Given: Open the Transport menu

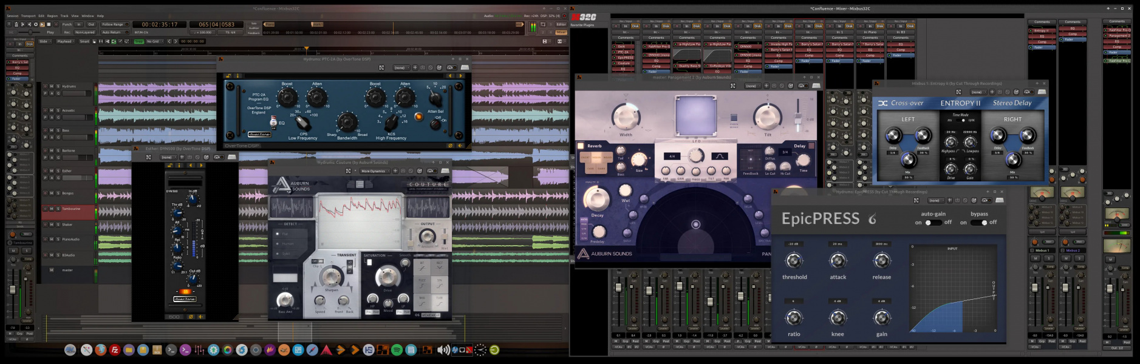Looking at the screenshot, I should 29,16.
